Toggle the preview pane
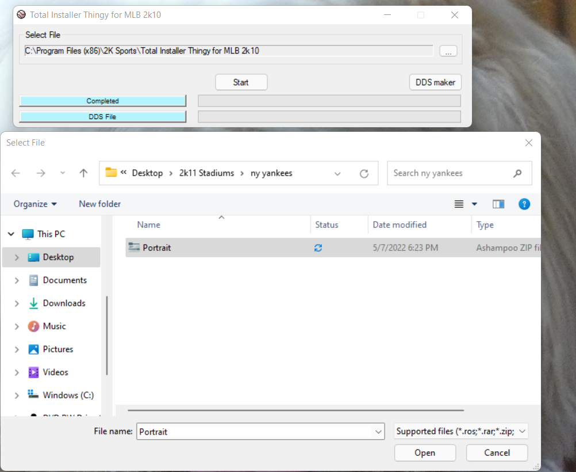576x472 pixels. (498, 204)
